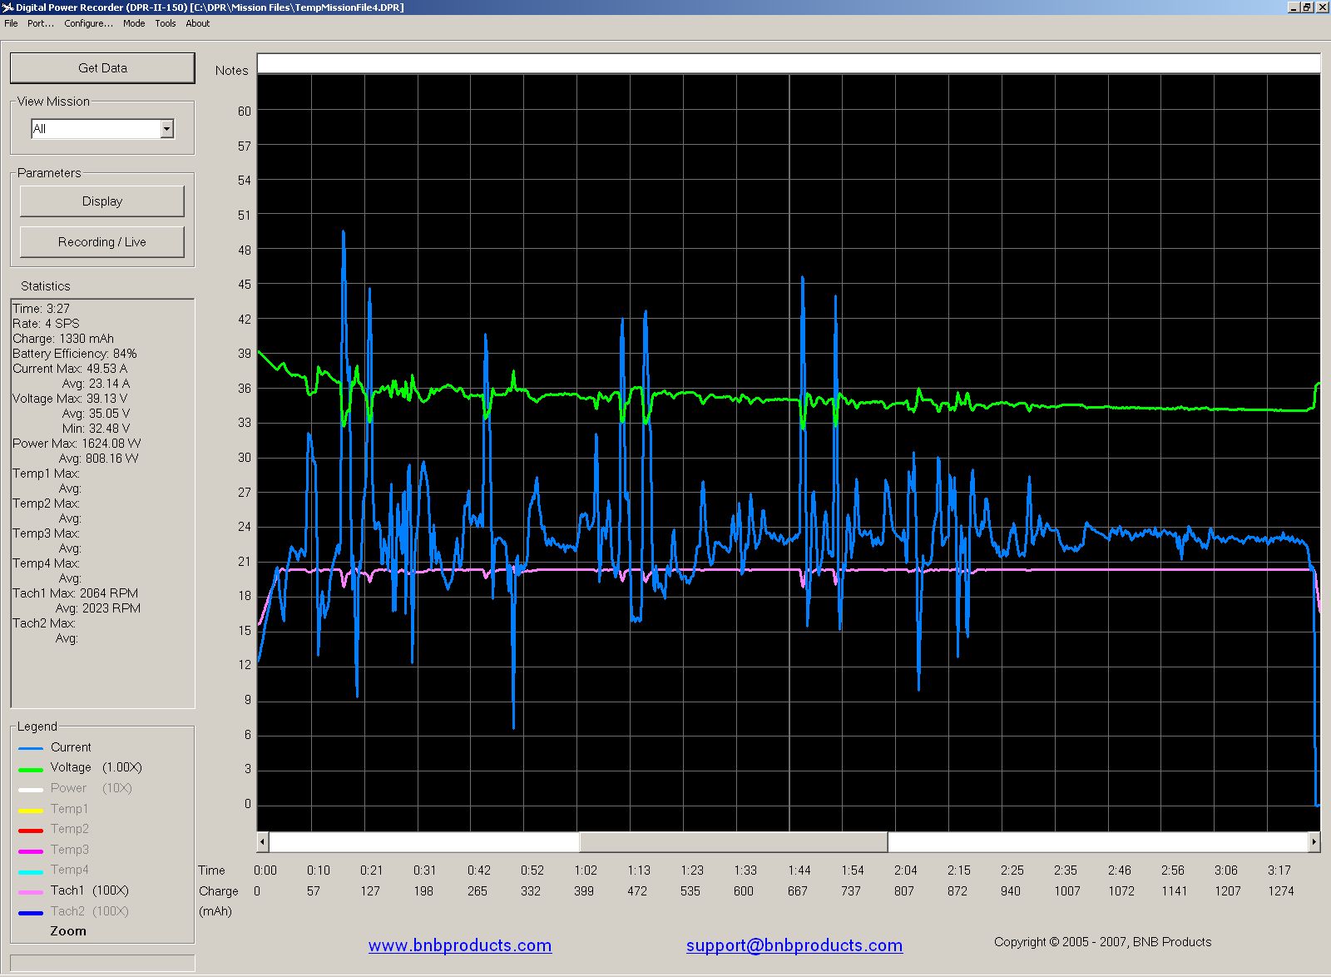1331x977 pixels.
Task: Click the Current blue legend swatch
Action: coord(31,748)
